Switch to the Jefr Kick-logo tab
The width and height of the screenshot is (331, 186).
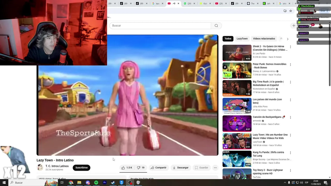click(268, 4)
